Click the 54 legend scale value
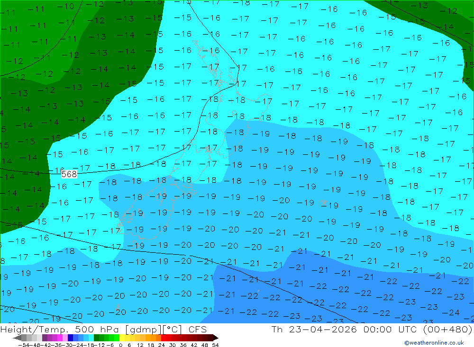 click(215, 345)
